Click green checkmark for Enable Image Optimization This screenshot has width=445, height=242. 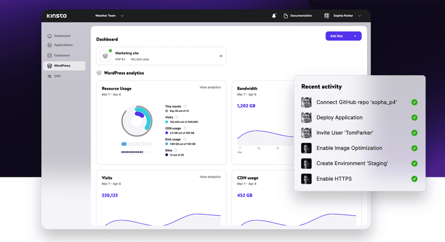point(414,148)
